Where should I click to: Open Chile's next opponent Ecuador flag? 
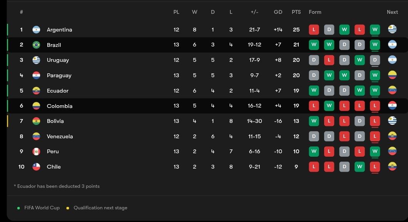(x=392, y=166)
